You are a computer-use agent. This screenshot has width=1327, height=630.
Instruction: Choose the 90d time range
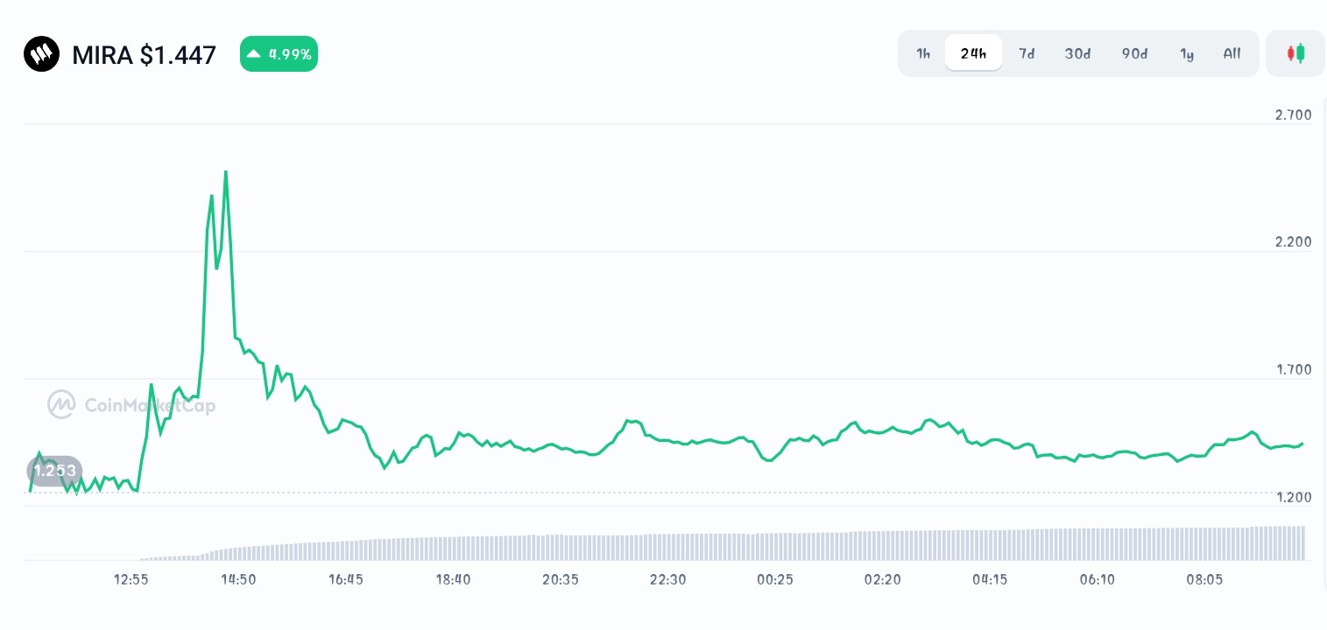1134,53
